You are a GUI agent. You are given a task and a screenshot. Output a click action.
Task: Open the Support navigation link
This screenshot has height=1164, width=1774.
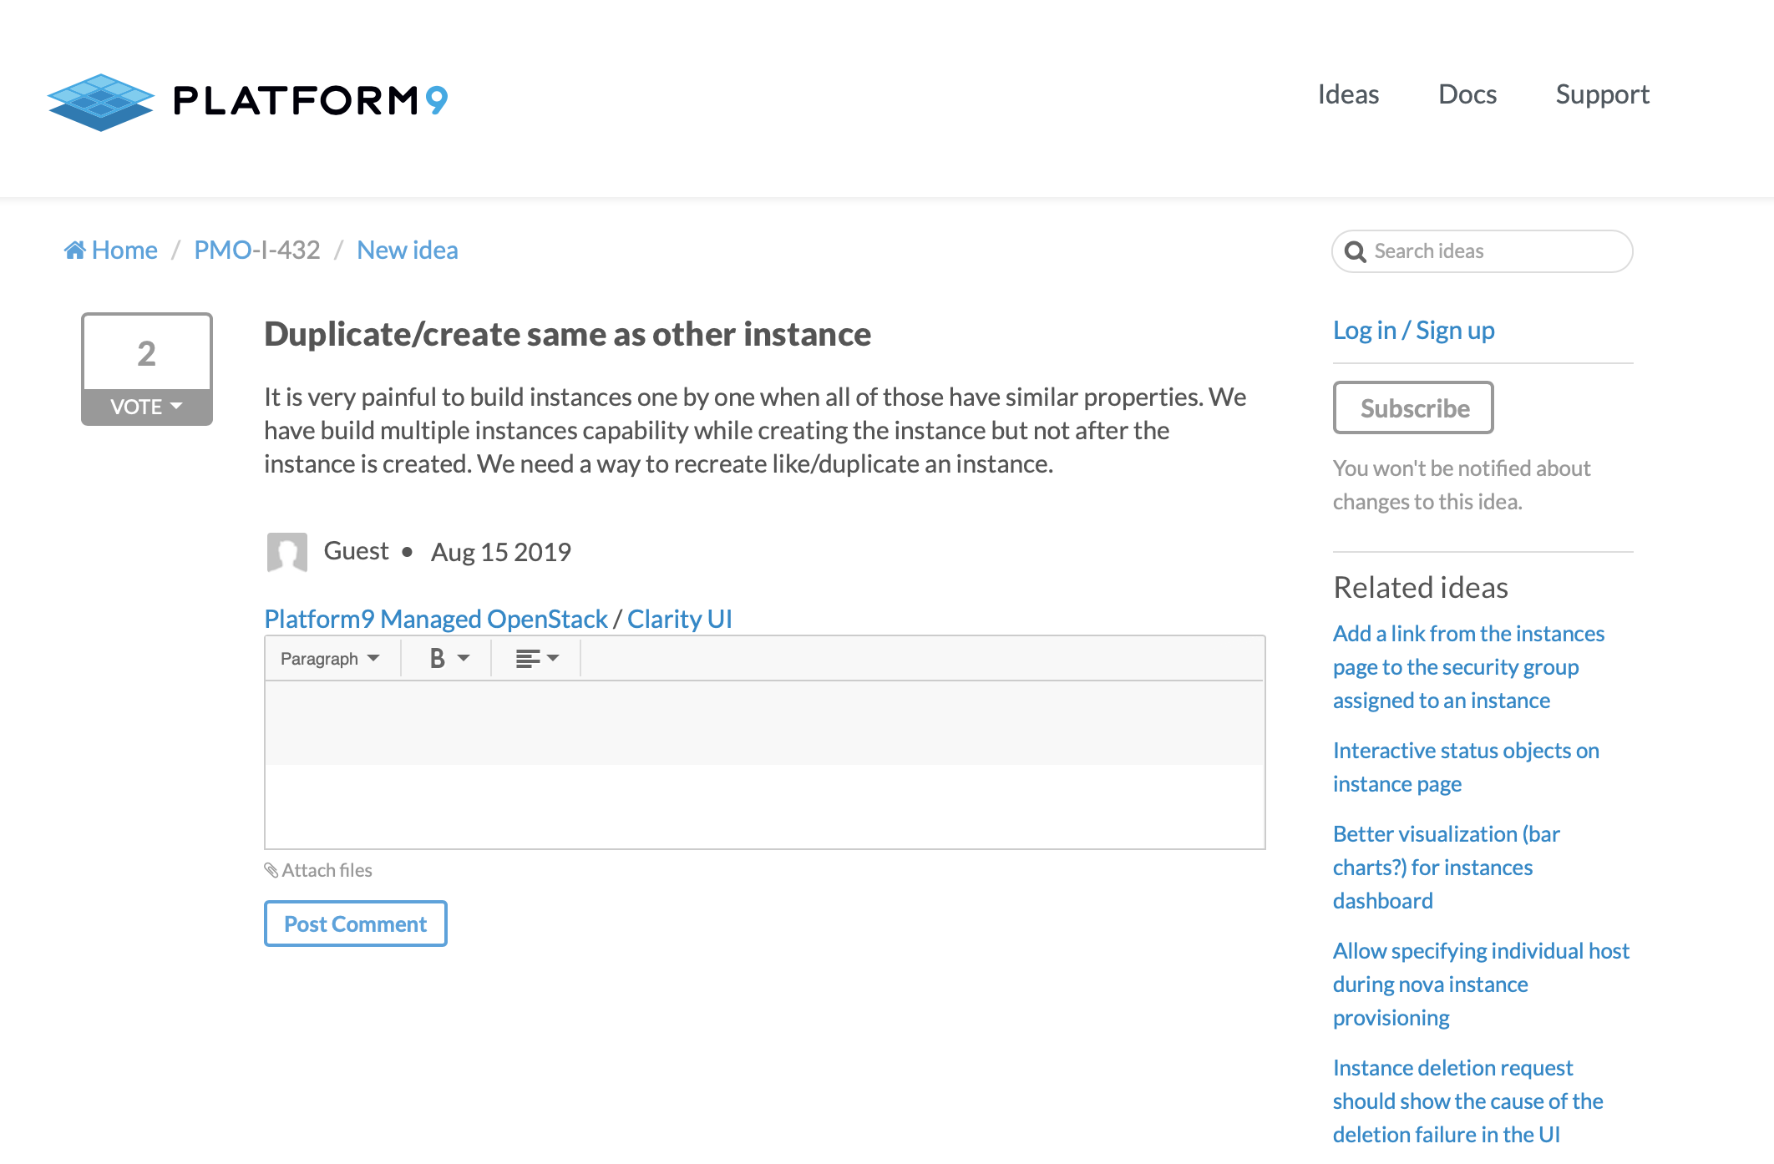[x=1602, y=94]
